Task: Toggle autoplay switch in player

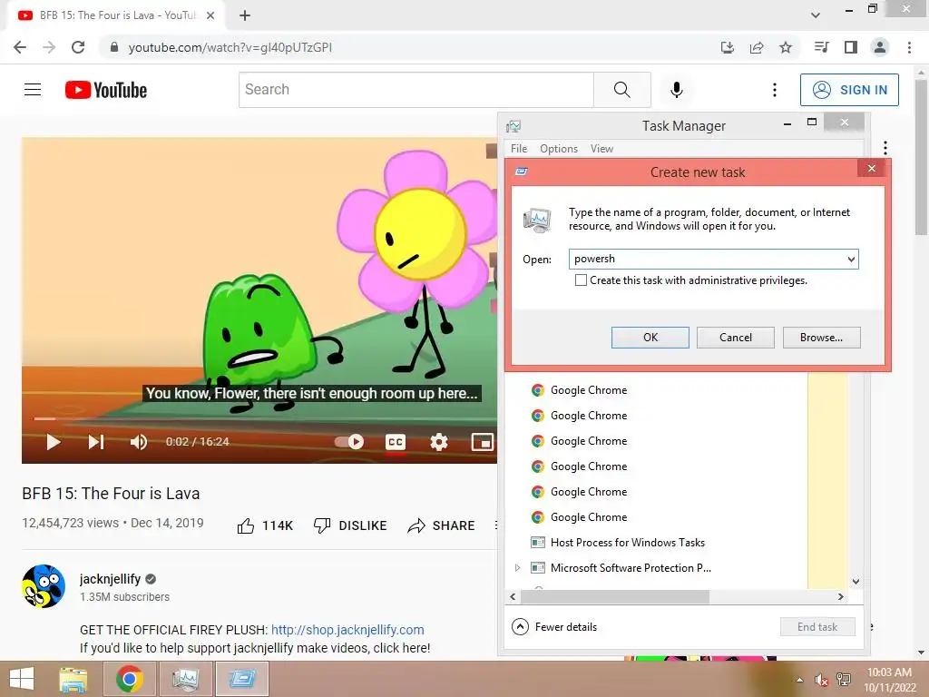Action: pos(349,442)
